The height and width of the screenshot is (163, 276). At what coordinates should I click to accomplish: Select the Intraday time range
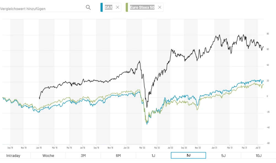click(x=13, y=156)
